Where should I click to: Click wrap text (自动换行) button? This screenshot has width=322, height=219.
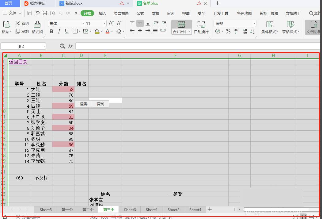[x=201, y=27]
